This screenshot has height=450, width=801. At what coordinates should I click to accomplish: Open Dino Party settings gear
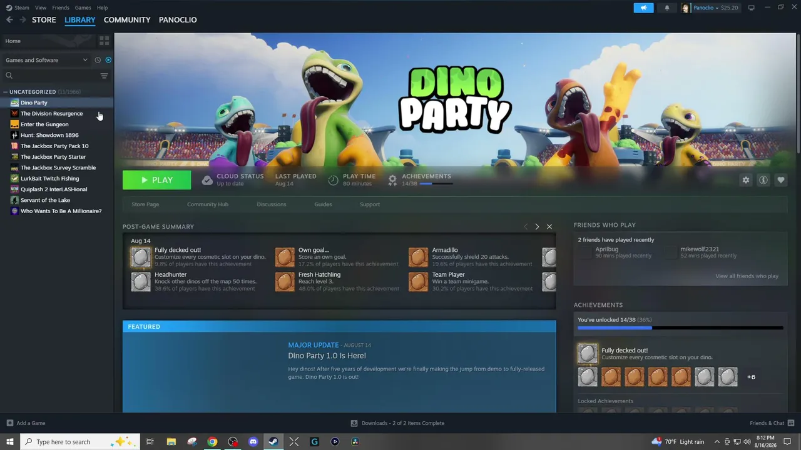[745, 180]
